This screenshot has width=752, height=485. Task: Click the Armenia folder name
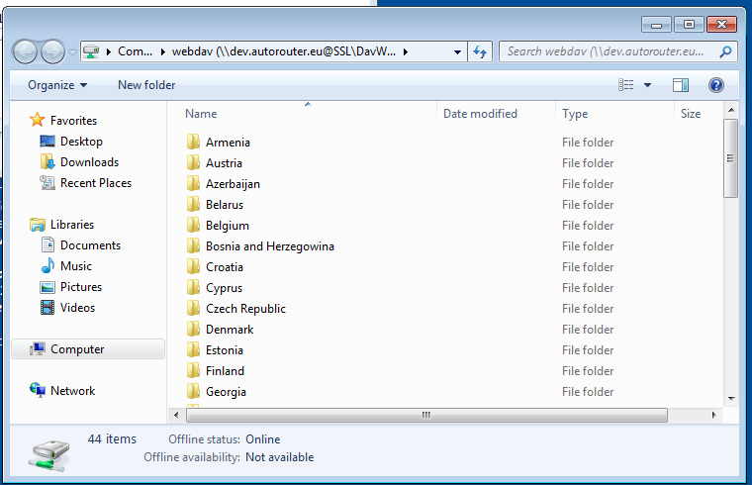[228, 143]
